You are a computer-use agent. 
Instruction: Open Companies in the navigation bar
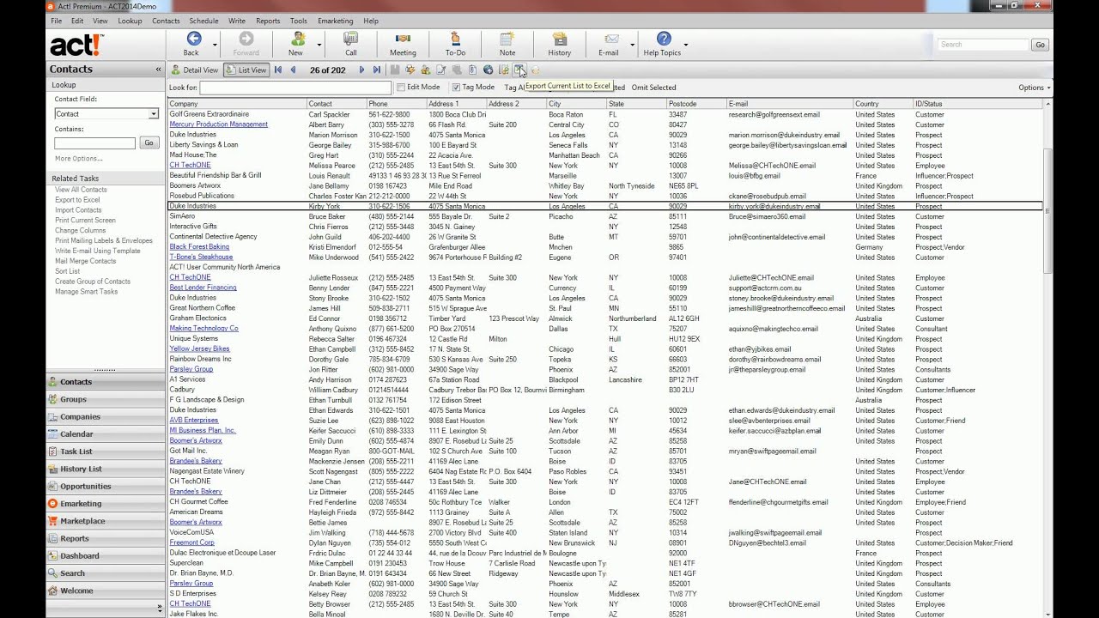click(105, 416)
